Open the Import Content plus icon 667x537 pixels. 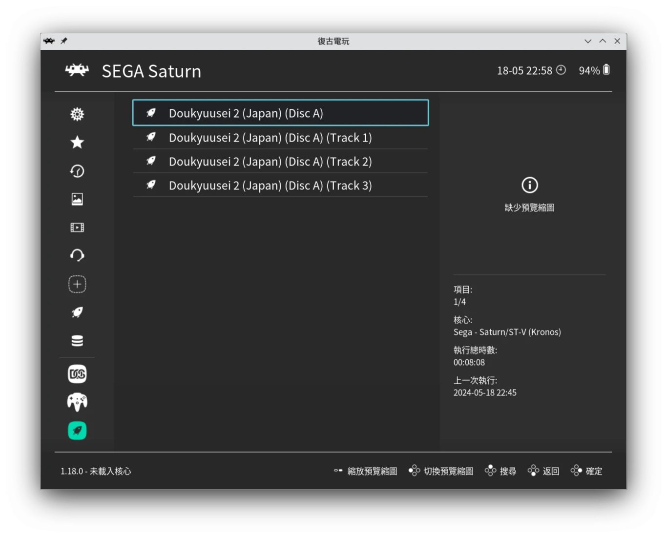click(x=77, y=284)
